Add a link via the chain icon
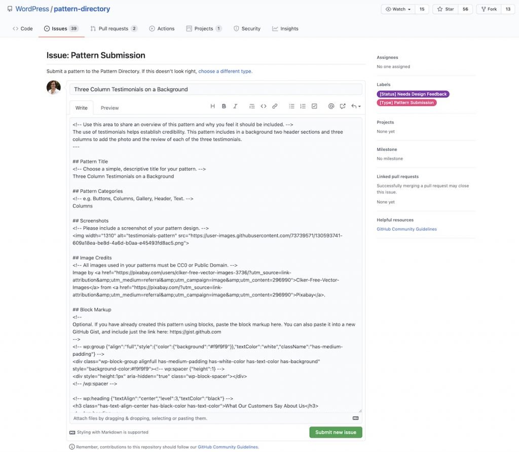Screen dimensions: 519x452 (275, 106)
